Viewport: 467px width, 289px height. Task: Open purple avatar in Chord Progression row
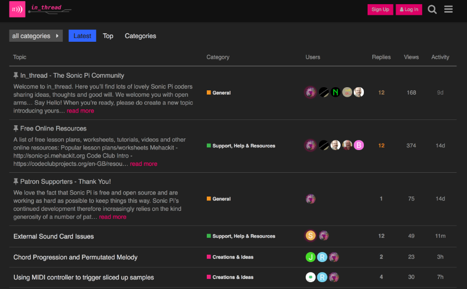click(x=334, y=257)
